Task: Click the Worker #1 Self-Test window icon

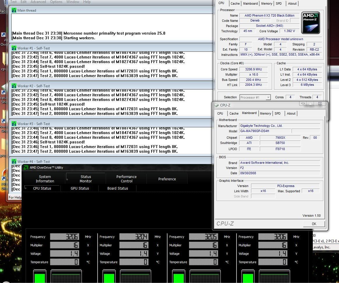Action: coord(14,48)
